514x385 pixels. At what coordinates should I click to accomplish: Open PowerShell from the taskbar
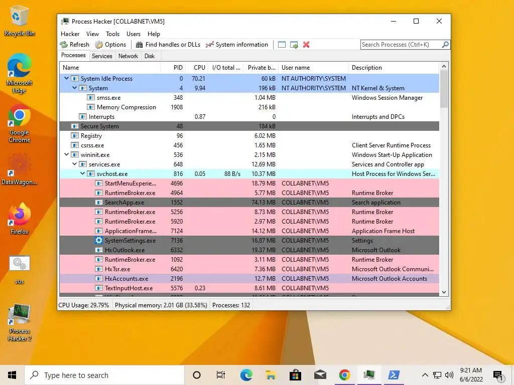pyautogui.click(x=394, y=375)
